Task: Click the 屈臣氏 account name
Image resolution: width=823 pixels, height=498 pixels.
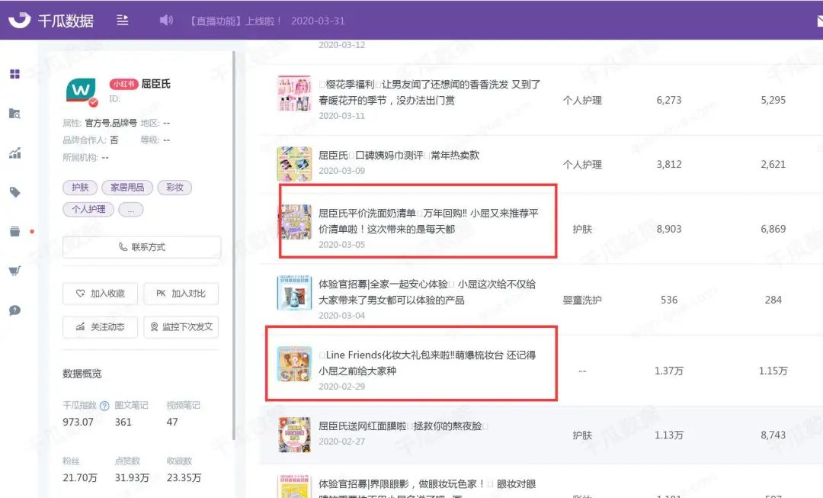Action: pyautogui.click(x=156, y=84)
